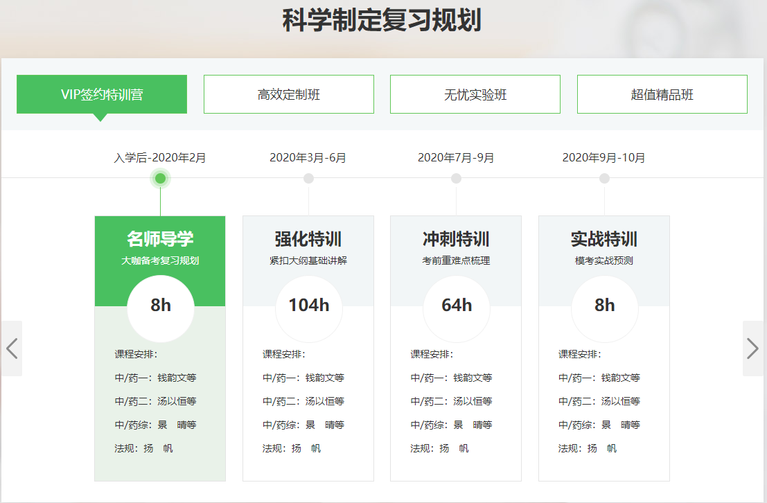Click the 入学后-2020年2月 date label
767x503 pixels.
(x=160, y=158)
